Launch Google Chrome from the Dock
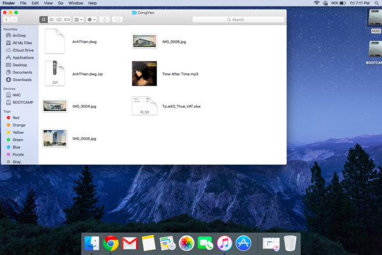Viewport: 382px width, 255px height. (x=111, y=243)
